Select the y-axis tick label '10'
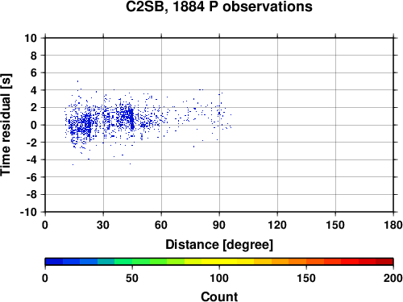Image resolution: width=403 pixels, height=302 pixels. (31, 38)
